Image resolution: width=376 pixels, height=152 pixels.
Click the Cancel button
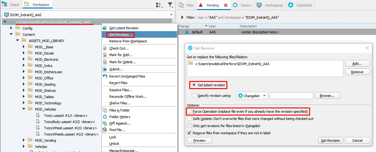[357, 140]
